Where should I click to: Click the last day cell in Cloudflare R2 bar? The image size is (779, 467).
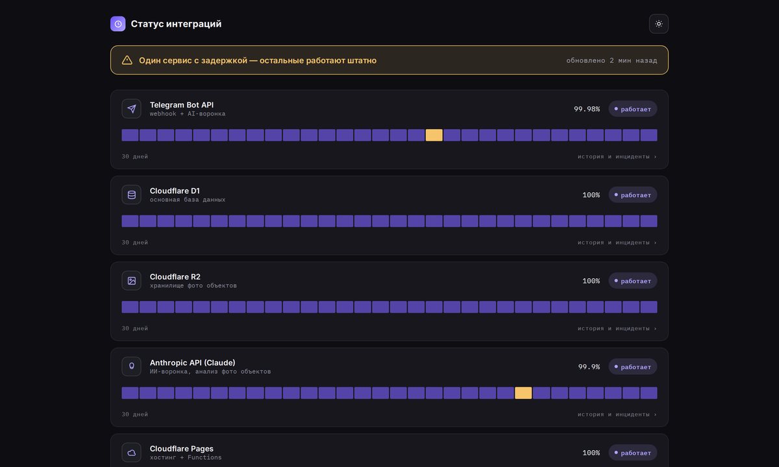(x=649, y=307)
